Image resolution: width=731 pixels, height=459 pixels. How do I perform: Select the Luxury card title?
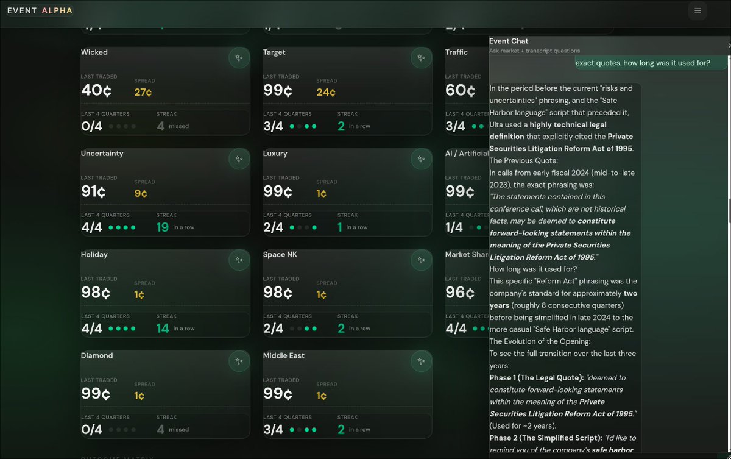coord(275,154)
